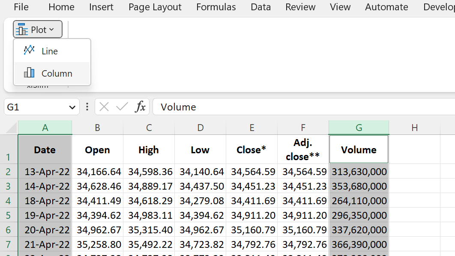Select column D header
Image resolution: width=455 pixels, height=256 pixels.
tap(200, 128)
